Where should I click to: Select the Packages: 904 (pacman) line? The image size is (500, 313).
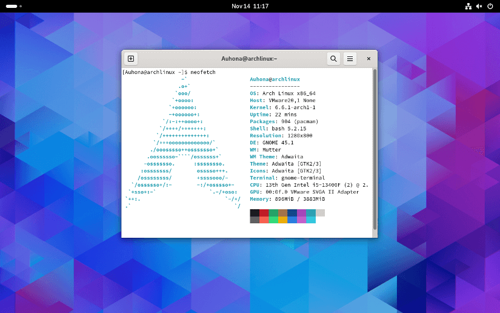point(284,121)
